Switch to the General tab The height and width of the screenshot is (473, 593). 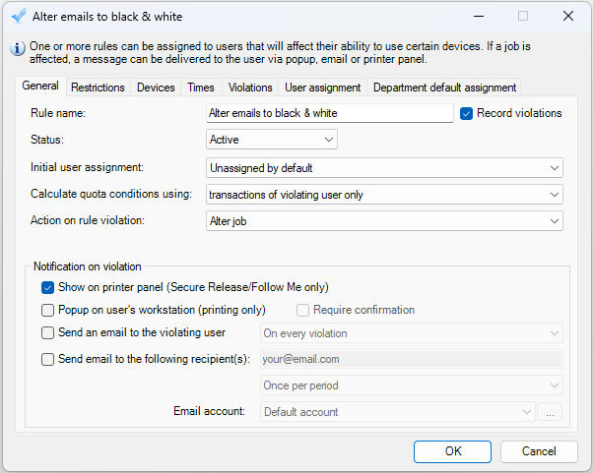[x=40, y=87]
